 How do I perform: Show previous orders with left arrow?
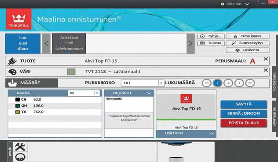tap(47, 44)
